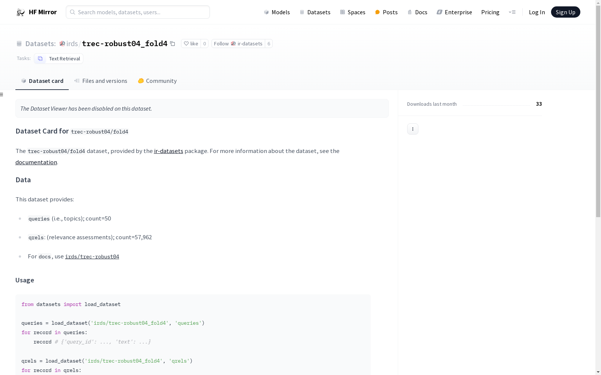601x375 pixels.
Task: Click Log In
Action: (x=537, y=12)
